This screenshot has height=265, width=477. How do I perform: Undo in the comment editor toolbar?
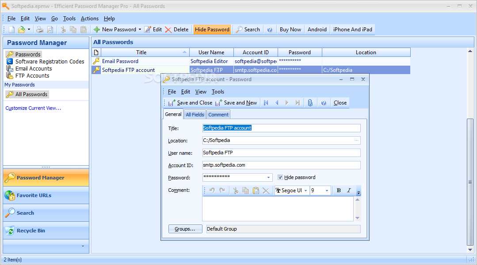212,190
